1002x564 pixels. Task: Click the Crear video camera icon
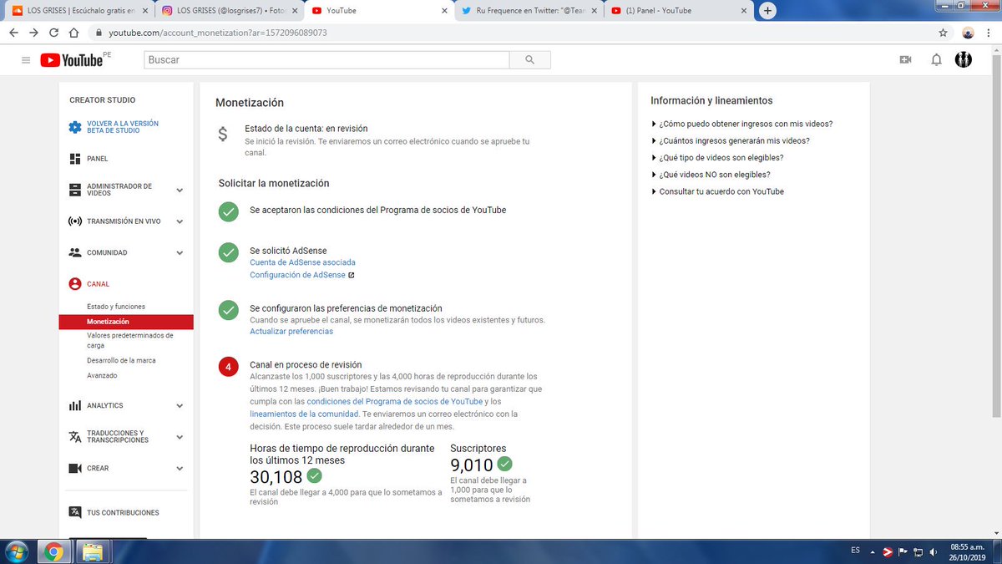coord(75,468)
